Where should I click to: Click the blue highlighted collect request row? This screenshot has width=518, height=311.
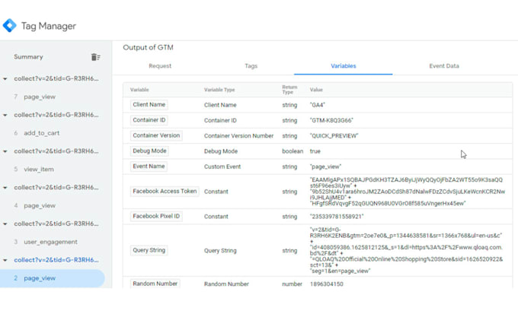tap(56, 260)
